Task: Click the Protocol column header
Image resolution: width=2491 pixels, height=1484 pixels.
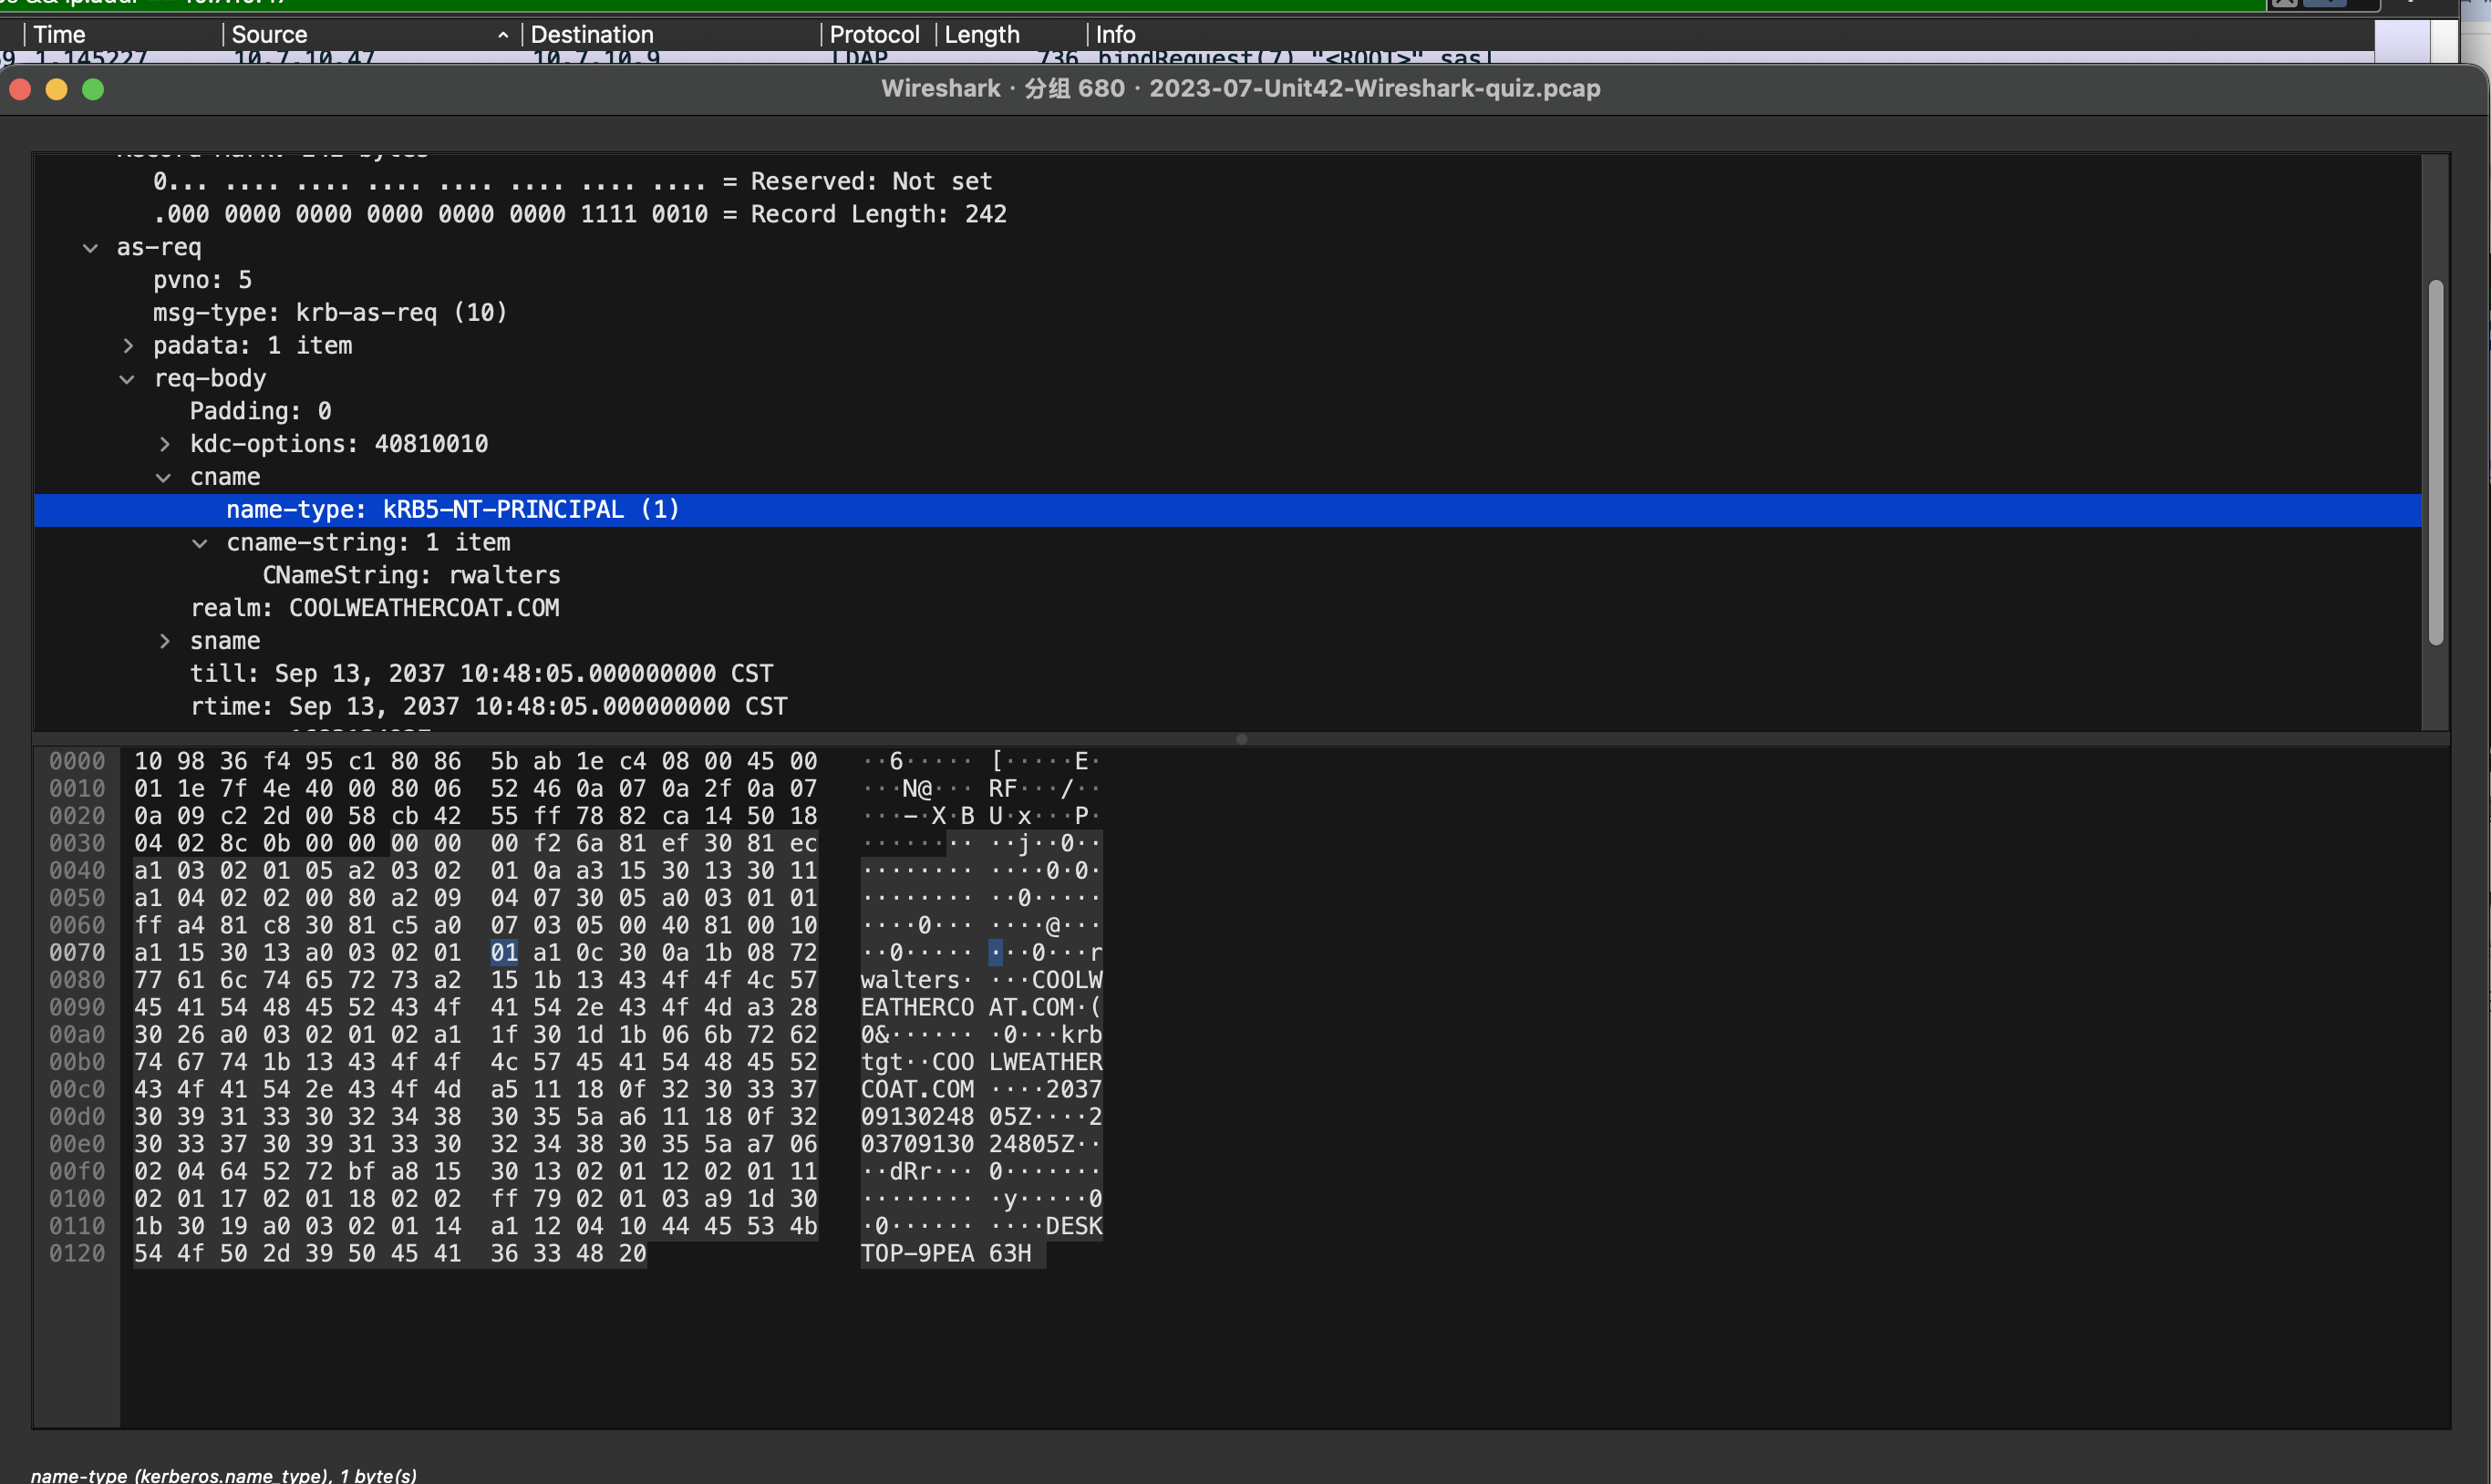Action: pos(873,35)
